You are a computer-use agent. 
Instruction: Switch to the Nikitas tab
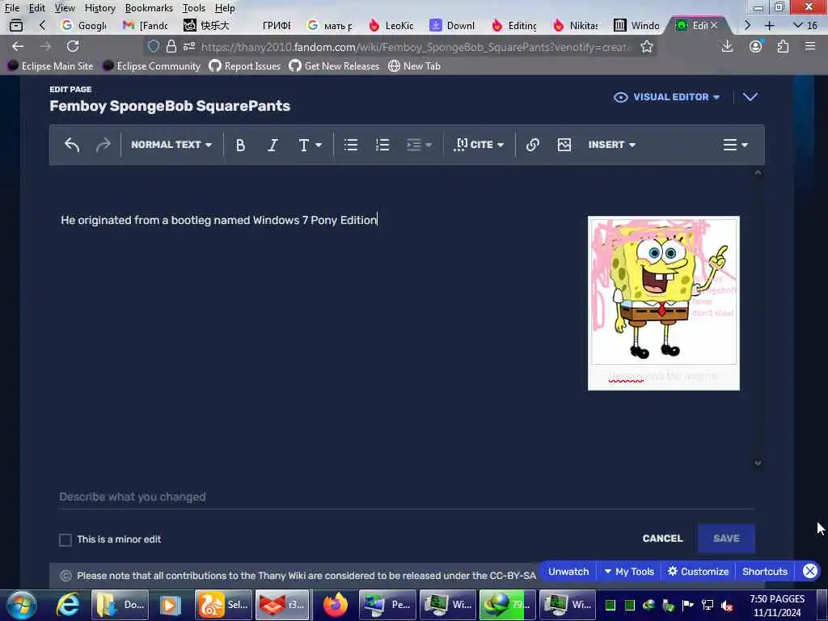(x=576, y=25)
